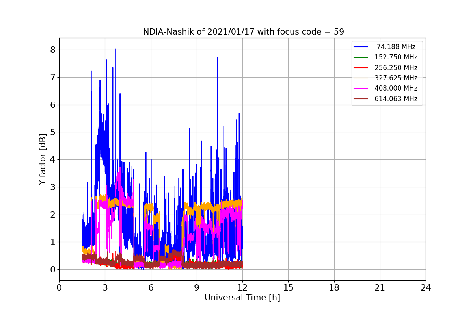Select the 152.750 MHz legend label
Viewport: 473px width, 315px height.
tap(396, 57)
